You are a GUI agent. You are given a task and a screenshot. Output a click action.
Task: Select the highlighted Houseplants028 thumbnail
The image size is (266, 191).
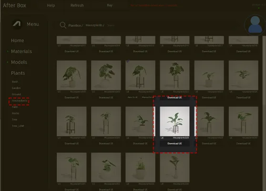tap(175, 121)
